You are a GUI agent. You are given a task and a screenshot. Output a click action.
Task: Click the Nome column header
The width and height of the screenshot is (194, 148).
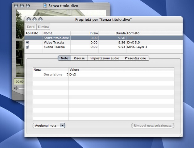click(57, 33)
